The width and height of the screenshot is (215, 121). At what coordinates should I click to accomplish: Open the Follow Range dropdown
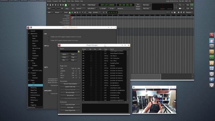92,5
